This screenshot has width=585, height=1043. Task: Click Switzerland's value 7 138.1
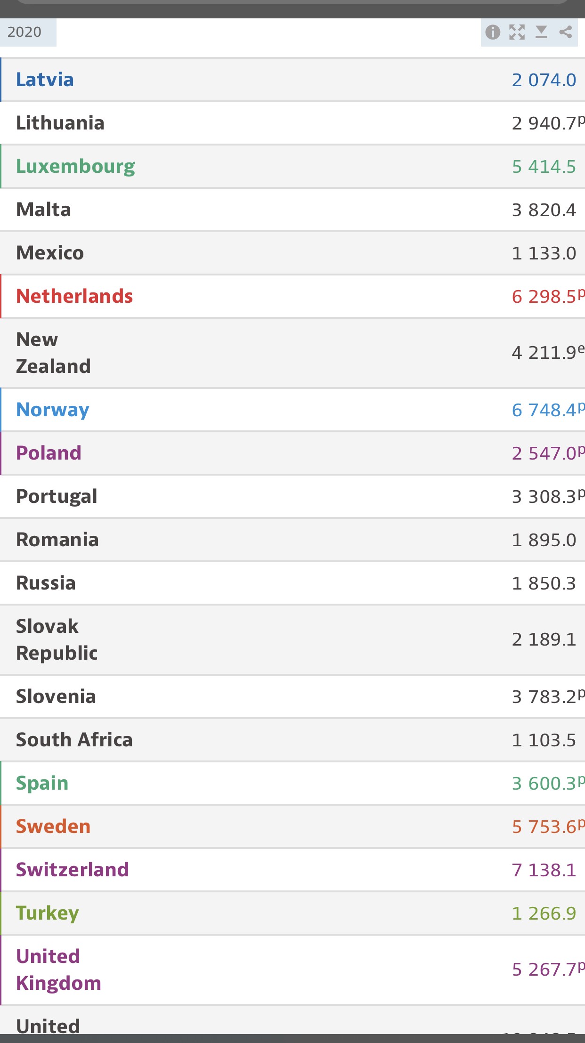click(x=544, y=870)
